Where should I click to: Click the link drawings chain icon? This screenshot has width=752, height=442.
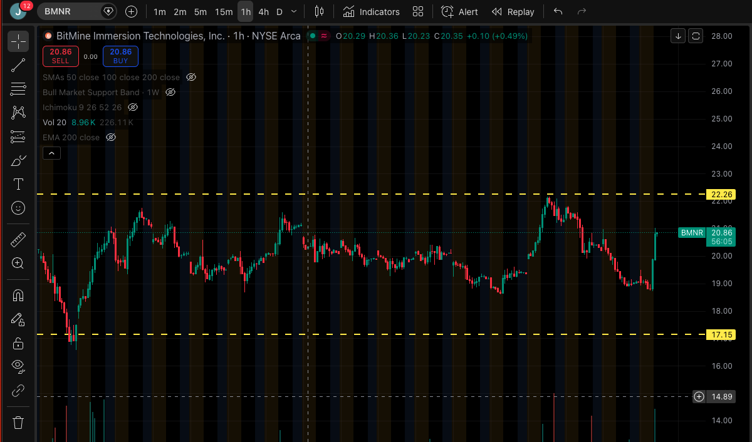coord(18,391)
